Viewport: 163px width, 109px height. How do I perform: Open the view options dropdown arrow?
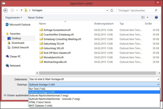(x=147, y=17)
